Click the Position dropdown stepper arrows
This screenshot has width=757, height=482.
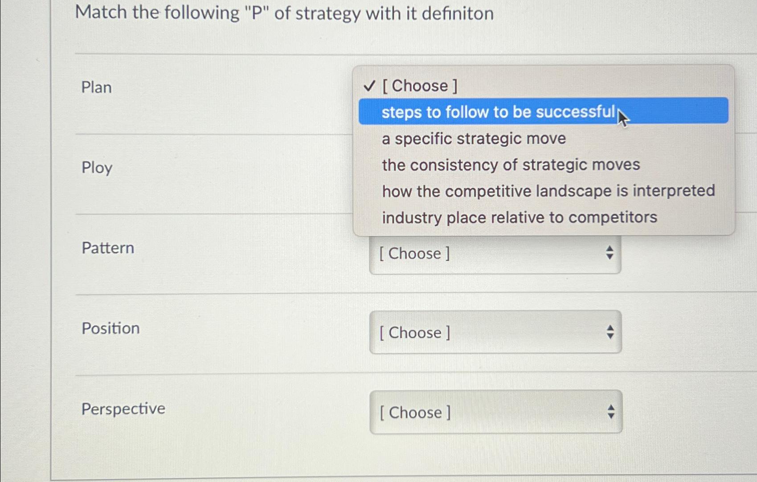click(610, 333)
